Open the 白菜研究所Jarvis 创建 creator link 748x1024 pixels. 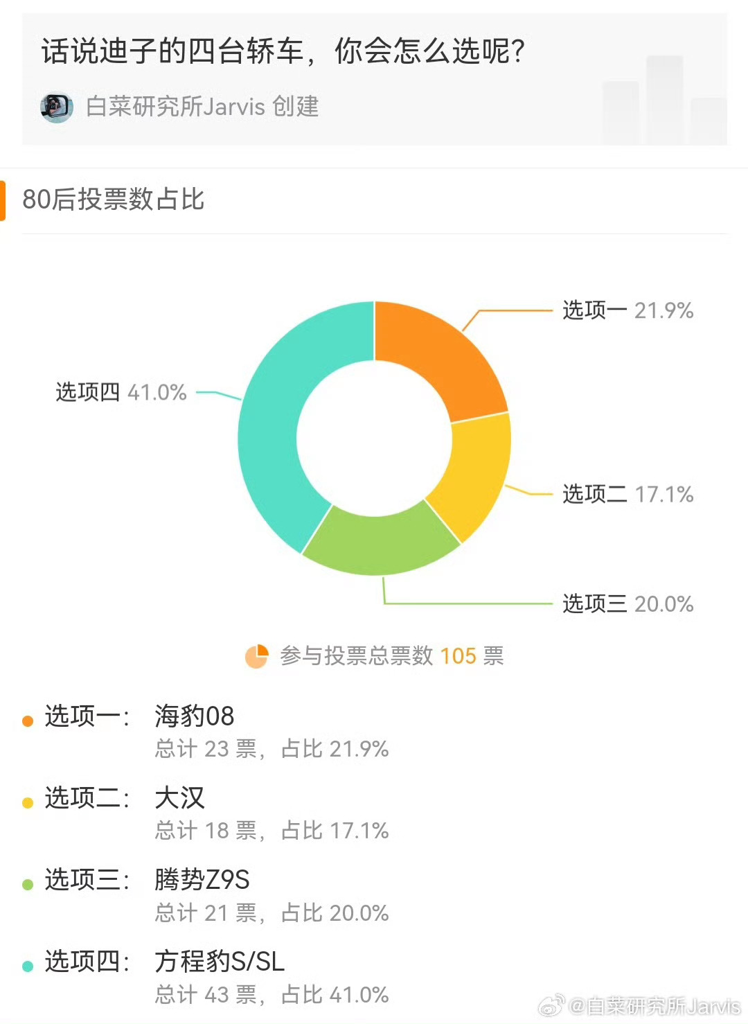(x=202, y=107)
